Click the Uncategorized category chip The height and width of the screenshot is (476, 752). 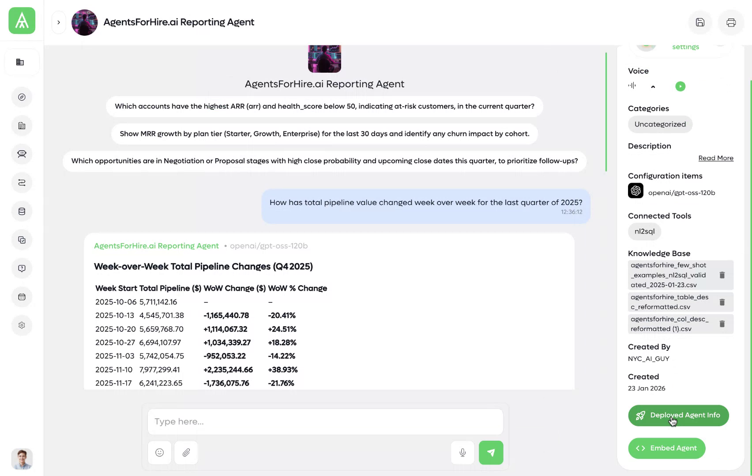click(x=660, y=124)
